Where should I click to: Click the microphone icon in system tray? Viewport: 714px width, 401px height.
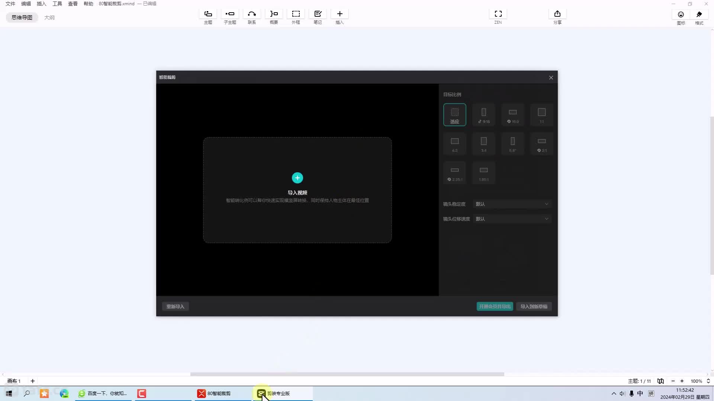tap(631, 393)
